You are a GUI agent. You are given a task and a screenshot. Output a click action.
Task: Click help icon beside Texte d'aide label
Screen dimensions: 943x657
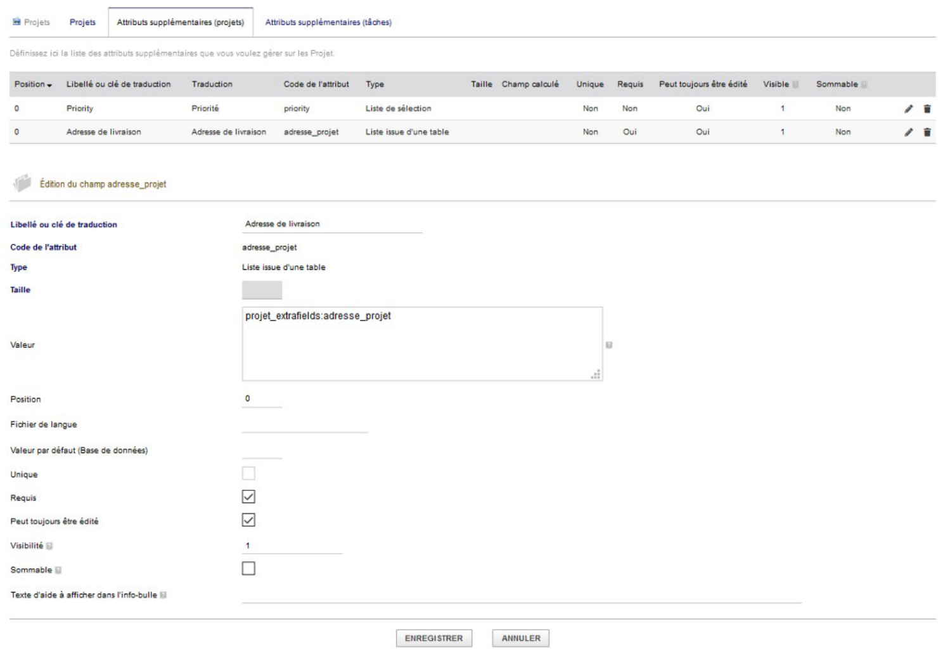pyautogui.click(x=163, y=595)
